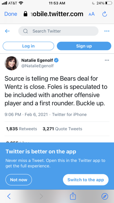View the 1,835 Retweets list
Image resolution: width=114 pixels, height=203 pixels.
coord(22,129)
